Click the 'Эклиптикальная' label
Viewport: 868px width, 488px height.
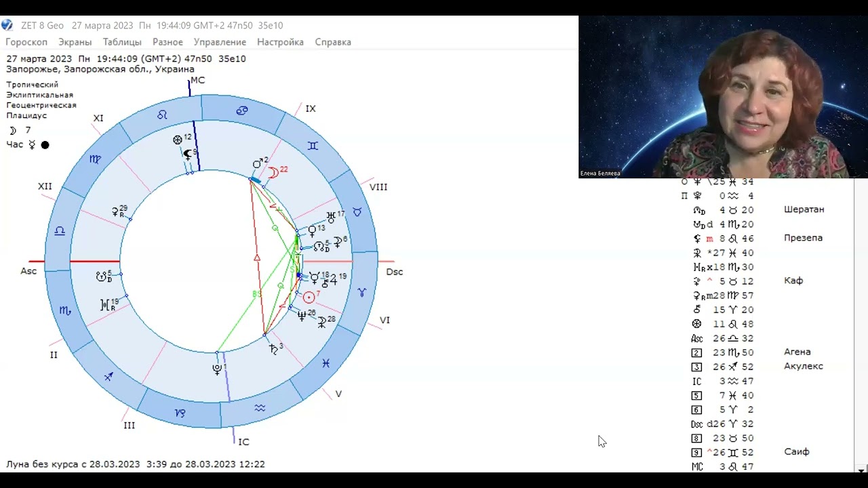[x=39, y=95]
